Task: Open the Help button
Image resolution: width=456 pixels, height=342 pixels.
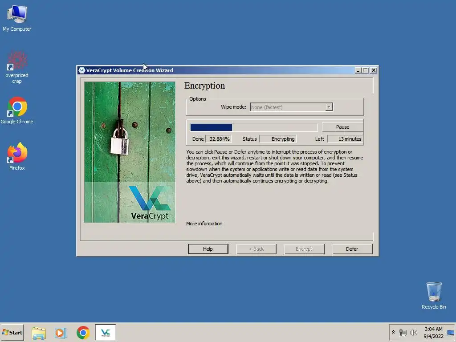Action: point(208,249)
